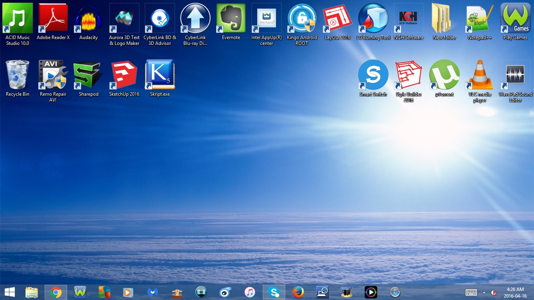Viewport: 534px width, 300px height.
Task: Select the LG Burning Tool icon
Action: pos(373,21)
